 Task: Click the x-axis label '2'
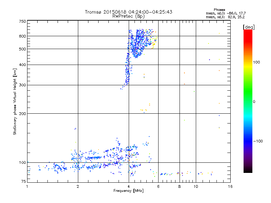pos(78,186)
